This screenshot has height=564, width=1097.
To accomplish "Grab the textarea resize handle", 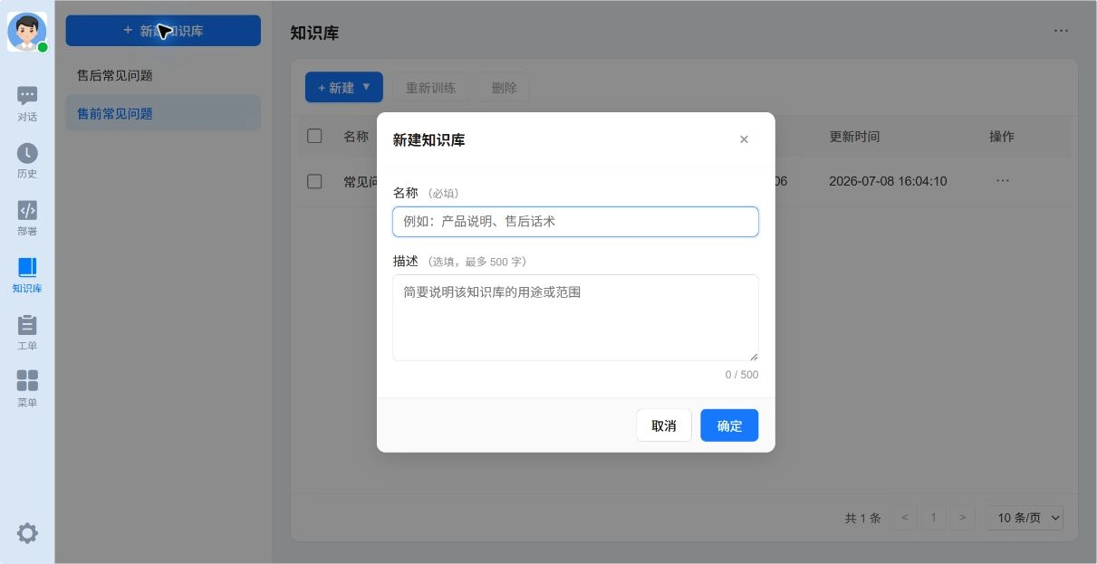I will tap(753, 356).
